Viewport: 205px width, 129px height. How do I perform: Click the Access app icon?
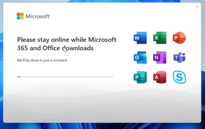[160, 77]
